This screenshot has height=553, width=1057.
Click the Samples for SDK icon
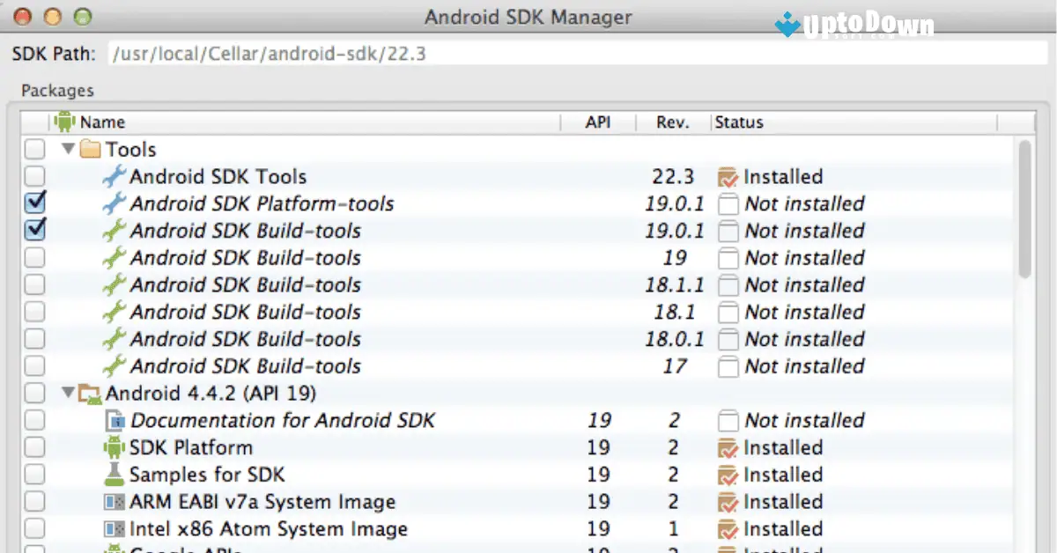click(115, 475)
